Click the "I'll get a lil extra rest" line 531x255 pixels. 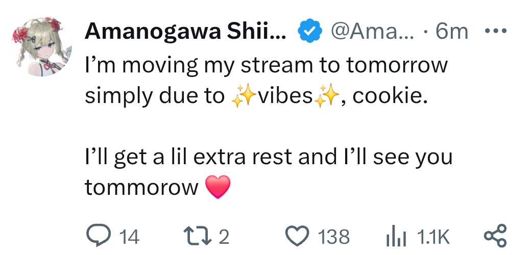point(269,157)
